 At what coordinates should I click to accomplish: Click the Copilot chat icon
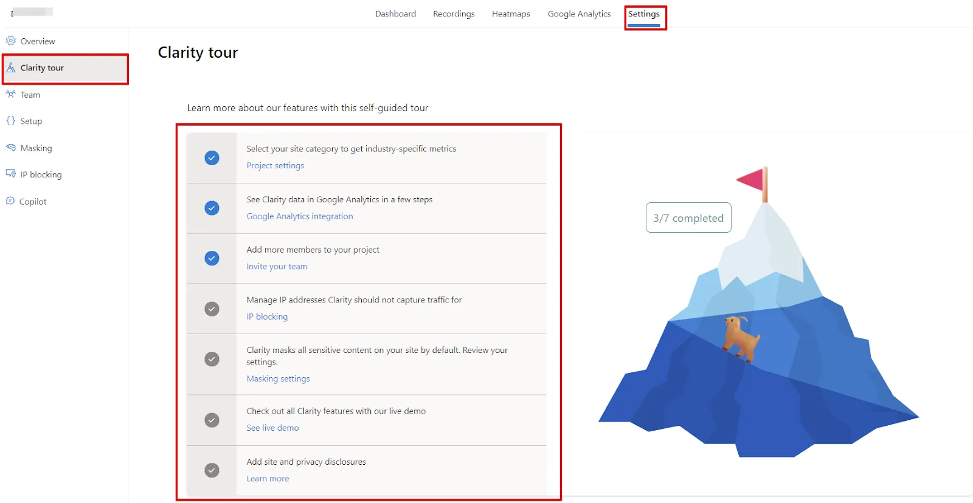10,201
